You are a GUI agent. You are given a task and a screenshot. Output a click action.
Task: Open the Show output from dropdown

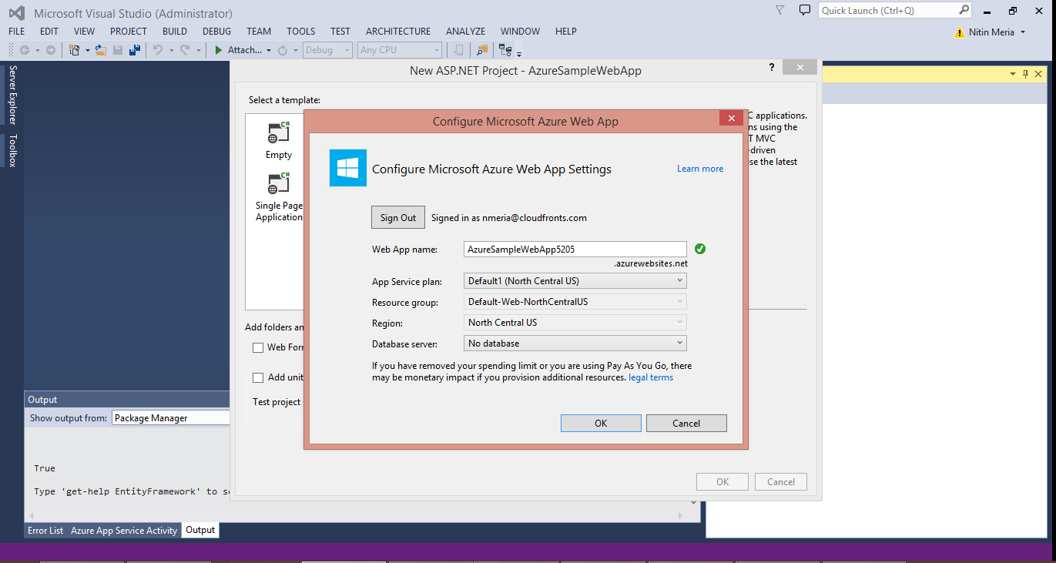pyautogui.click(x=171, y=418)
